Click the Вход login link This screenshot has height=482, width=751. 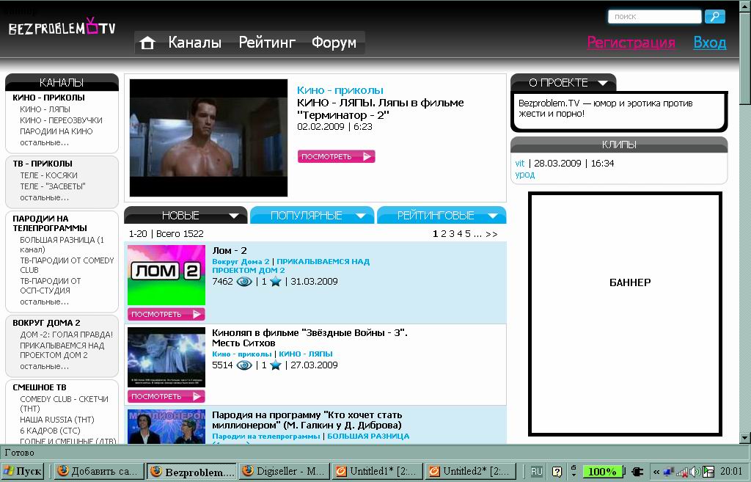[710, 43]
